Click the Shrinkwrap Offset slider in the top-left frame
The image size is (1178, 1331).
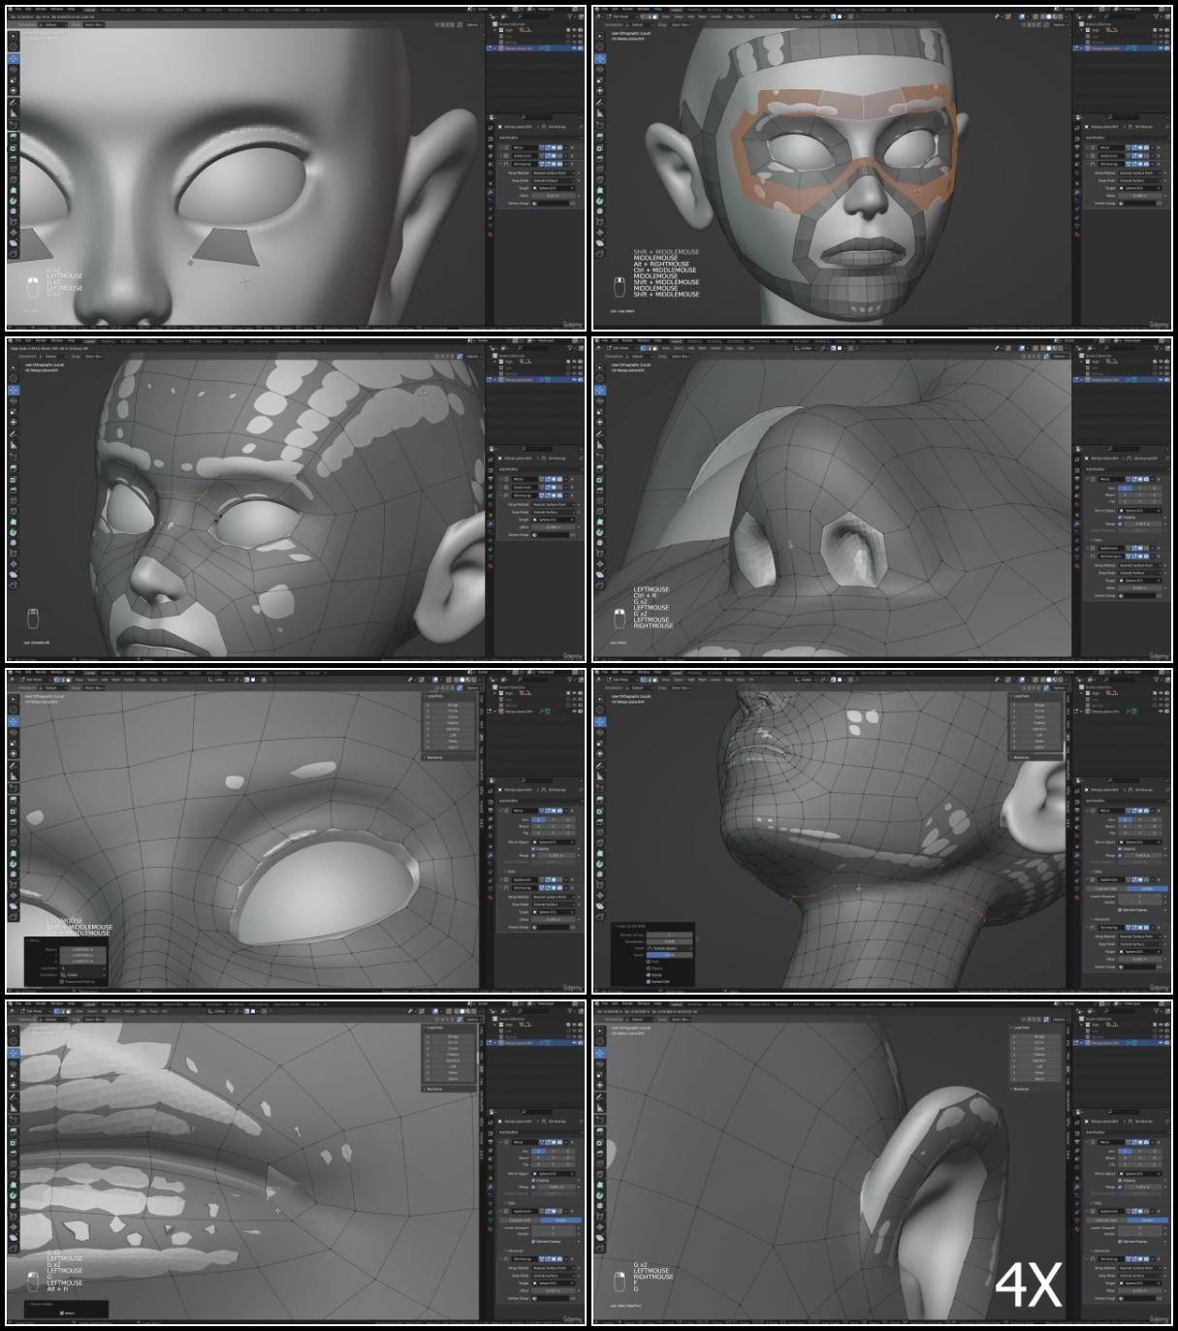tap(554, 196)
